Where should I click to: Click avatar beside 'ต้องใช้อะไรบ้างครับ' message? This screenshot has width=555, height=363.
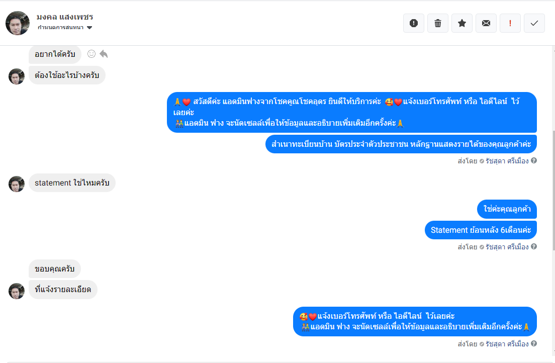(17, 76)
